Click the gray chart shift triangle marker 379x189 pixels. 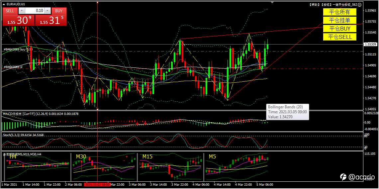pos(272,3)
